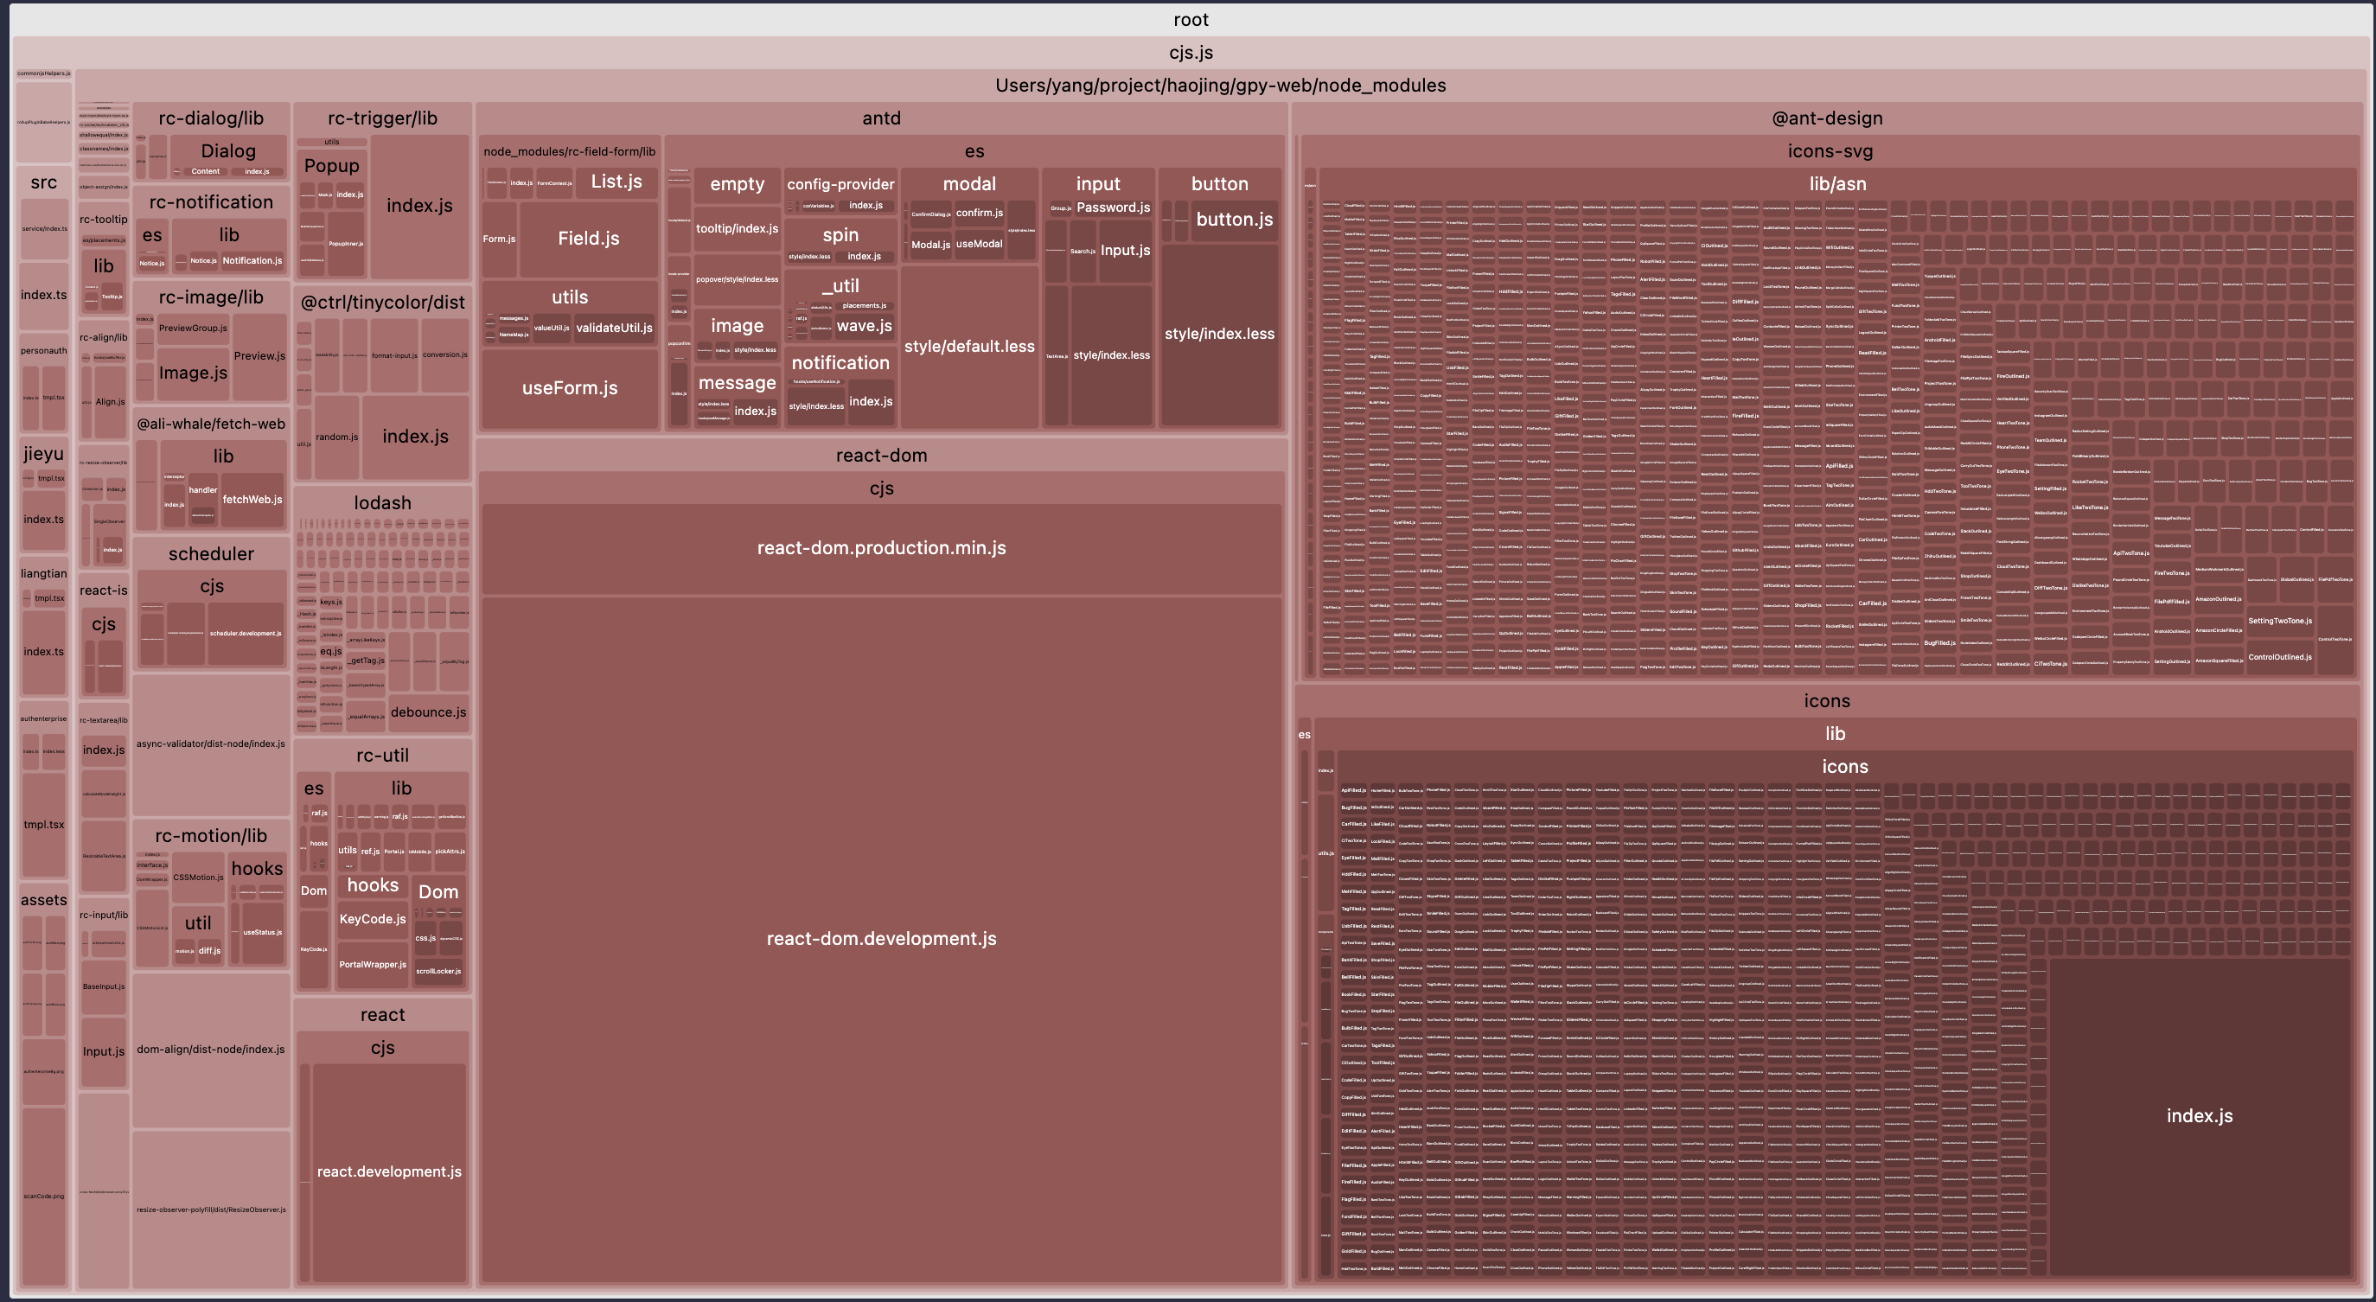The image size is (2376, 1302).
Task: Click the debounce.js cell inside lodash
Action: tap(430, 712)
